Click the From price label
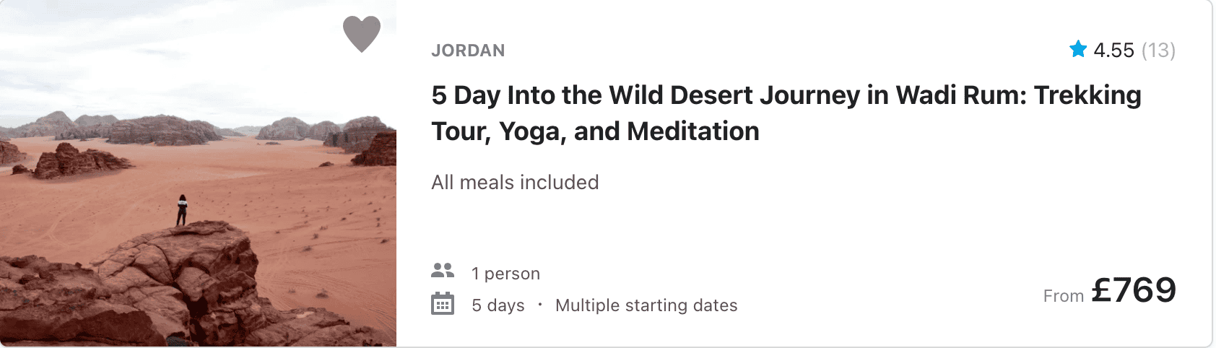The width and height of the screenshot is (1216, 348). [1064, 296]
